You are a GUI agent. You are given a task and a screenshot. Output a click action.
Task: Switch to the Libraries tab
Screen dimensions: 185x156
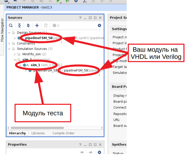38,133
